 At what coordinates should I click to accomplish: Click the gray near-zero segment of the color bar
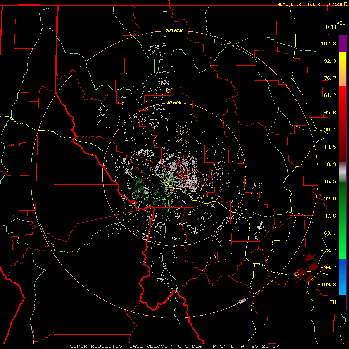[342, 173]
